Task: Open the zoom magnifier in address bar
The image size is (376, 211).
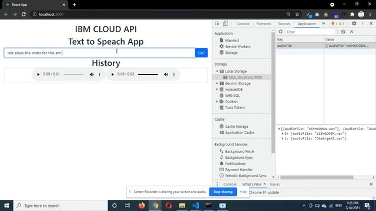Action: [288, 14]
